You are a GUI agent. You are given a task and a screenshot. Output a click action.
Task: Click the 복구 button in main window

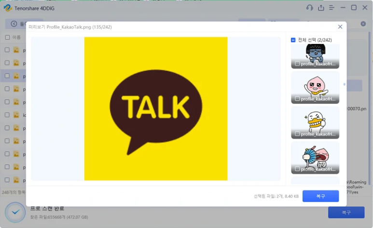point(346,212)
